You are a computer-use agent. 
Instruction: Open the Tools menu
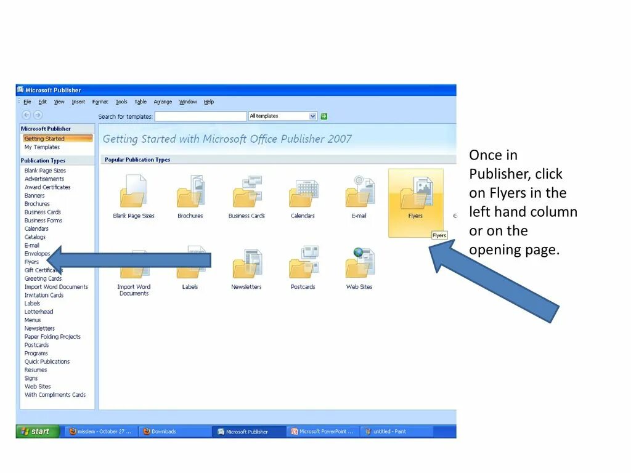[121, 102]
